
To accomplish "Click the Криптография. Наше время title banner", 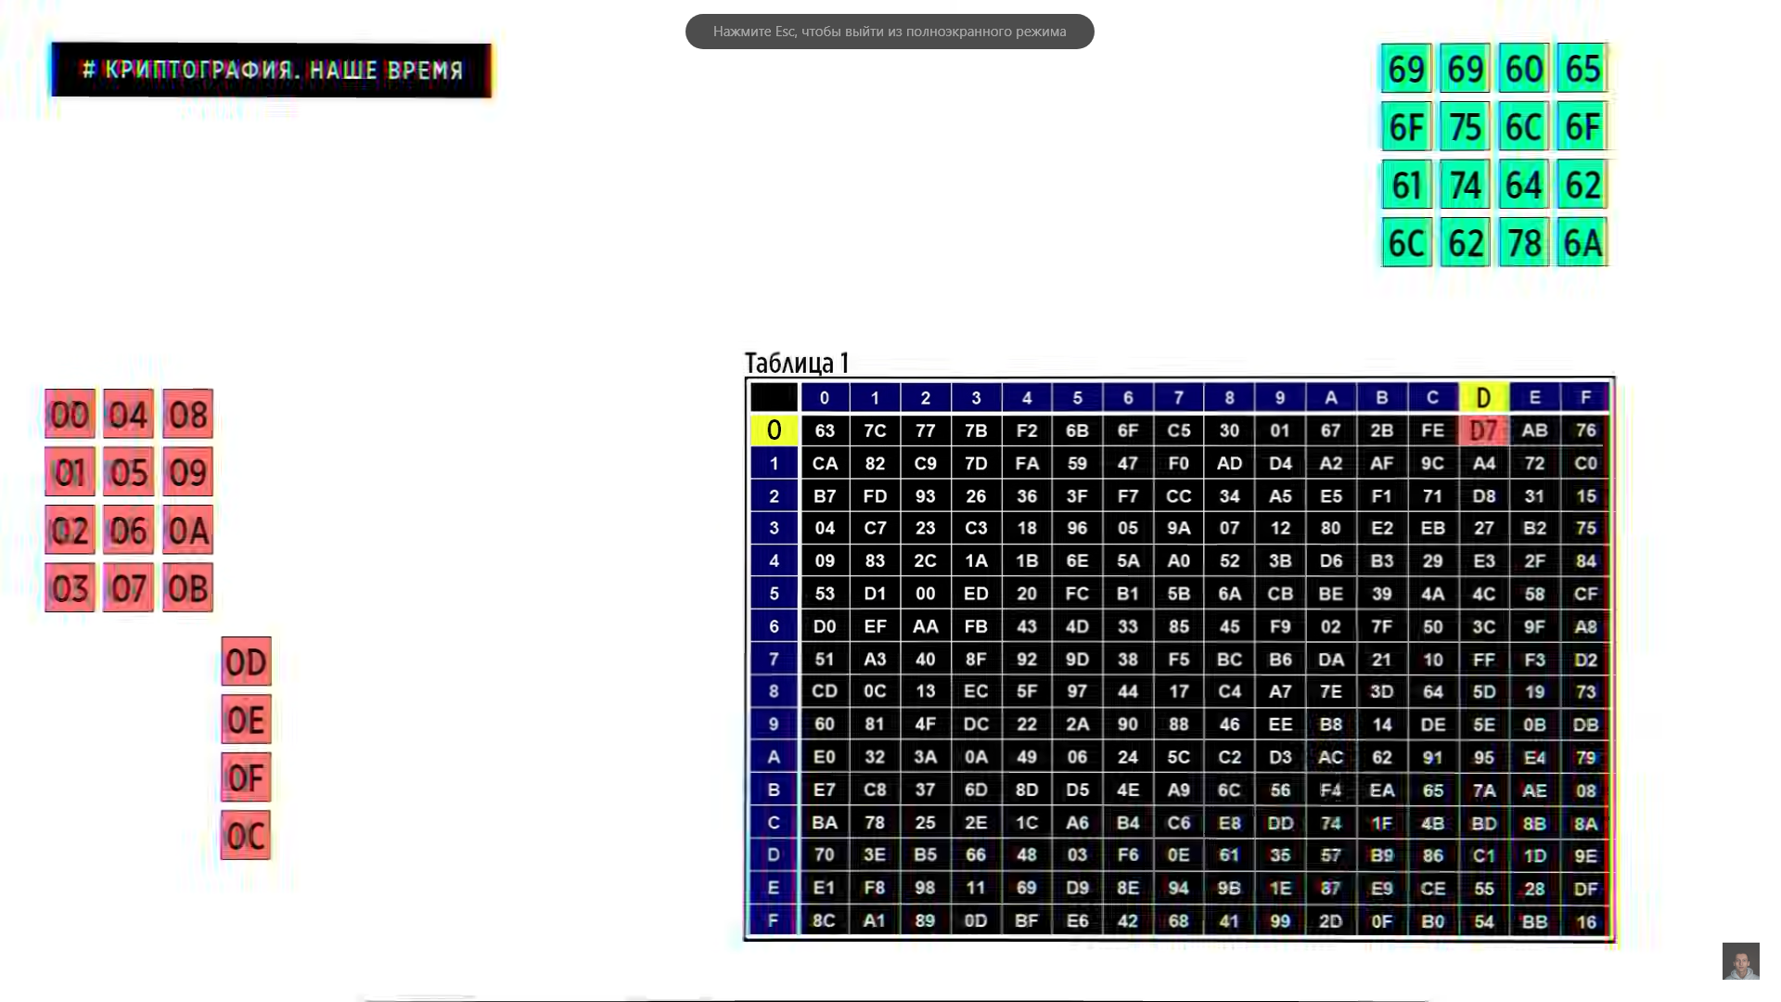I will (x=272, y=71).
